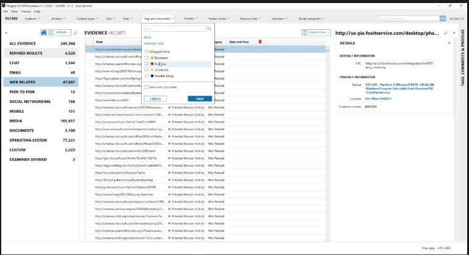Check the Possible luring tag checkbox
The height and width of the screenshot is (255, 469).
pyautogui.click(x=147, y=76)
